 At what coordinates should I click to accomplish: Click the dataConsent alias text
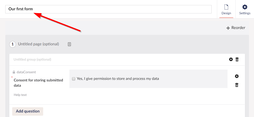pyautogui.click(x=26, y=72)
